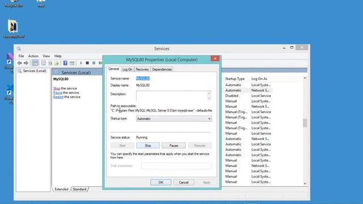Open the View menu in Services
The width and height of the screenshot is (363, 204).
click(46, 56)
